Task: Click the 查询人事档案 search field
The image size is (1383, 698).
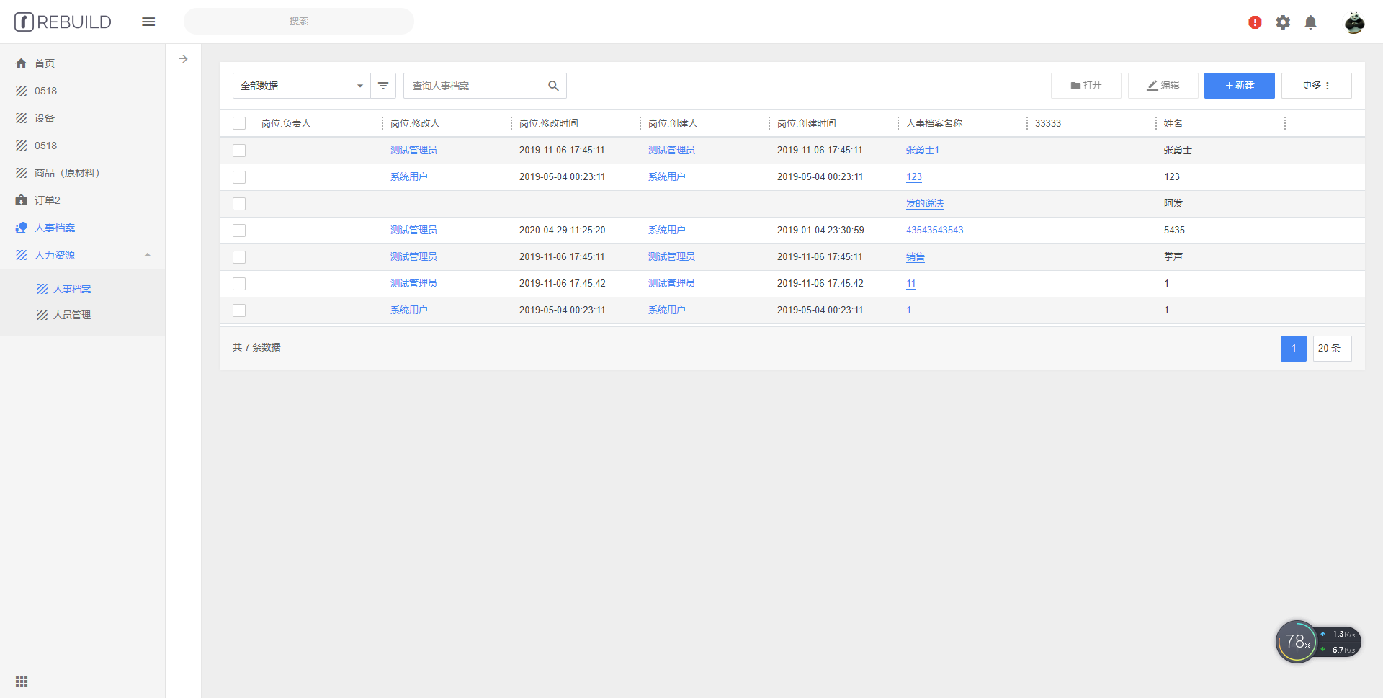Action: pyautogui.click(x=475, y=86)
